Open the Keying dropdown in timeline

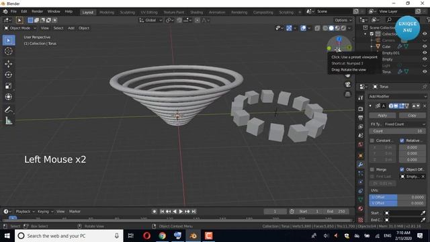tap(45, 211)
